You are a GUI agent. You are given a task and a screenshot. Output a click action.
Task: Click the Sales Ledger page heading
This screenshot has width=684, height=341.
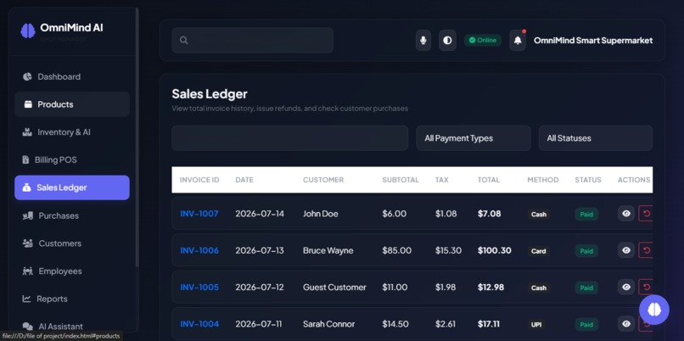(210, 94)
